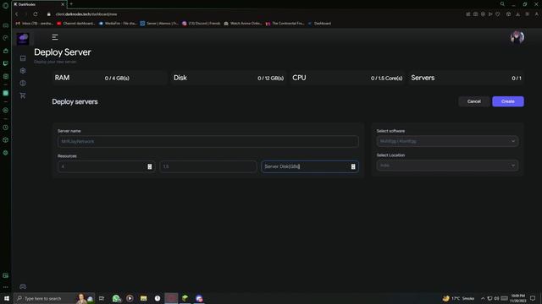This screenshot has height=304, width=542.
Task: Click the browser back arrow
Action: pos(17,14)
